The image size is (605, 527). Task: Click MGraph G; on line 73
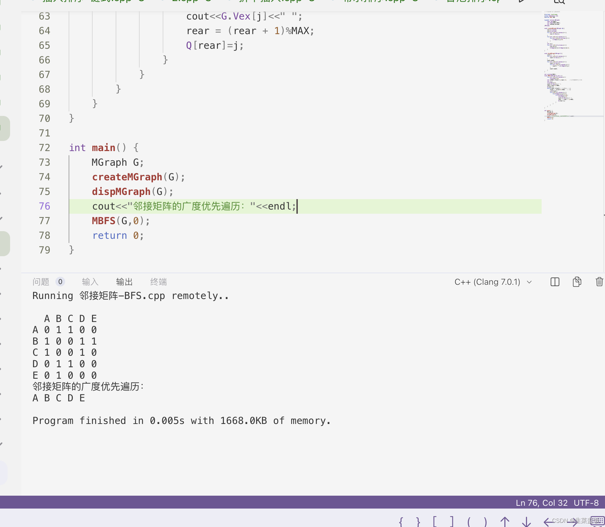point(118,162)
